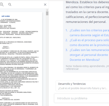109x106 pixels.
Task: Click the 'CAPITULO II' heading in document
Action: (6, 98)
